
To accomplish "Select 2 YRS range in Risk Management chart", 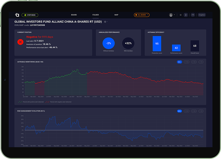I will coord(194,111).
